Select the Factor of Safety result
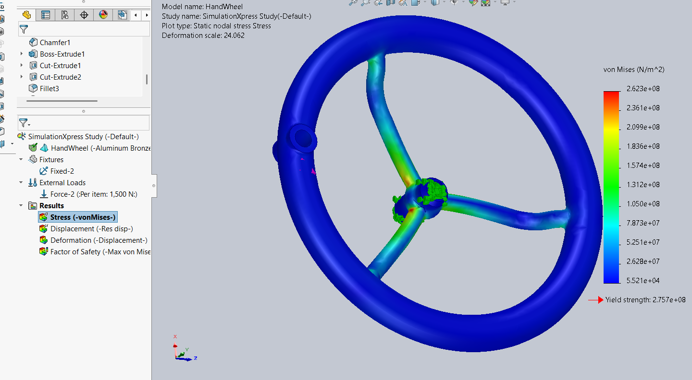The width and height of the screenshot is (692, 380). (x=100, y=252)
